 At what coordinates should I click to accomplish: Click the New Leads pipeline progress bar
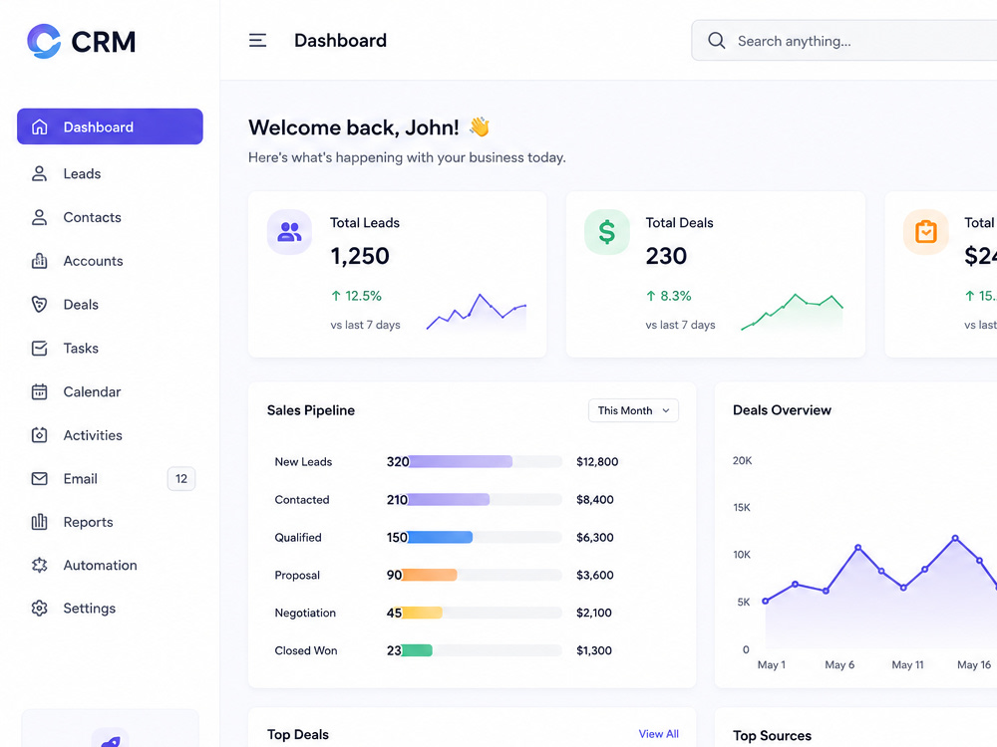pos(486,462)
